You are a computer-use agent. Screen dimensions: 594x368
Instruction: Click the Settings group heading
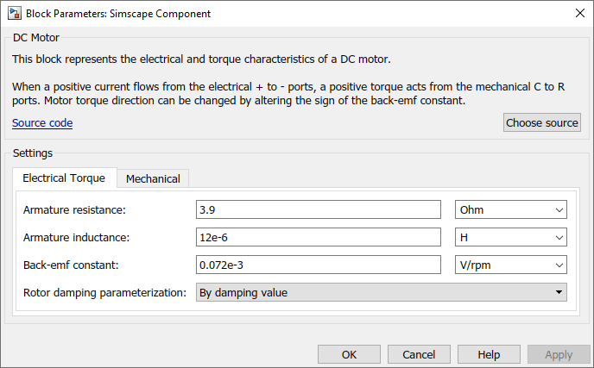tap(32, 153)
